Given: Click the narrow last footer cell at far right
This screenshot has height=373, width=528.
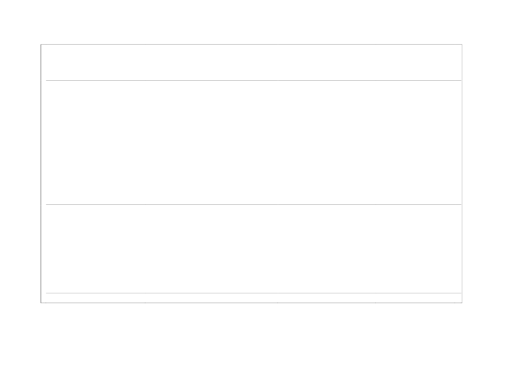Looking at the screenshot, I should pyautogui.click(x=458, y=299).
